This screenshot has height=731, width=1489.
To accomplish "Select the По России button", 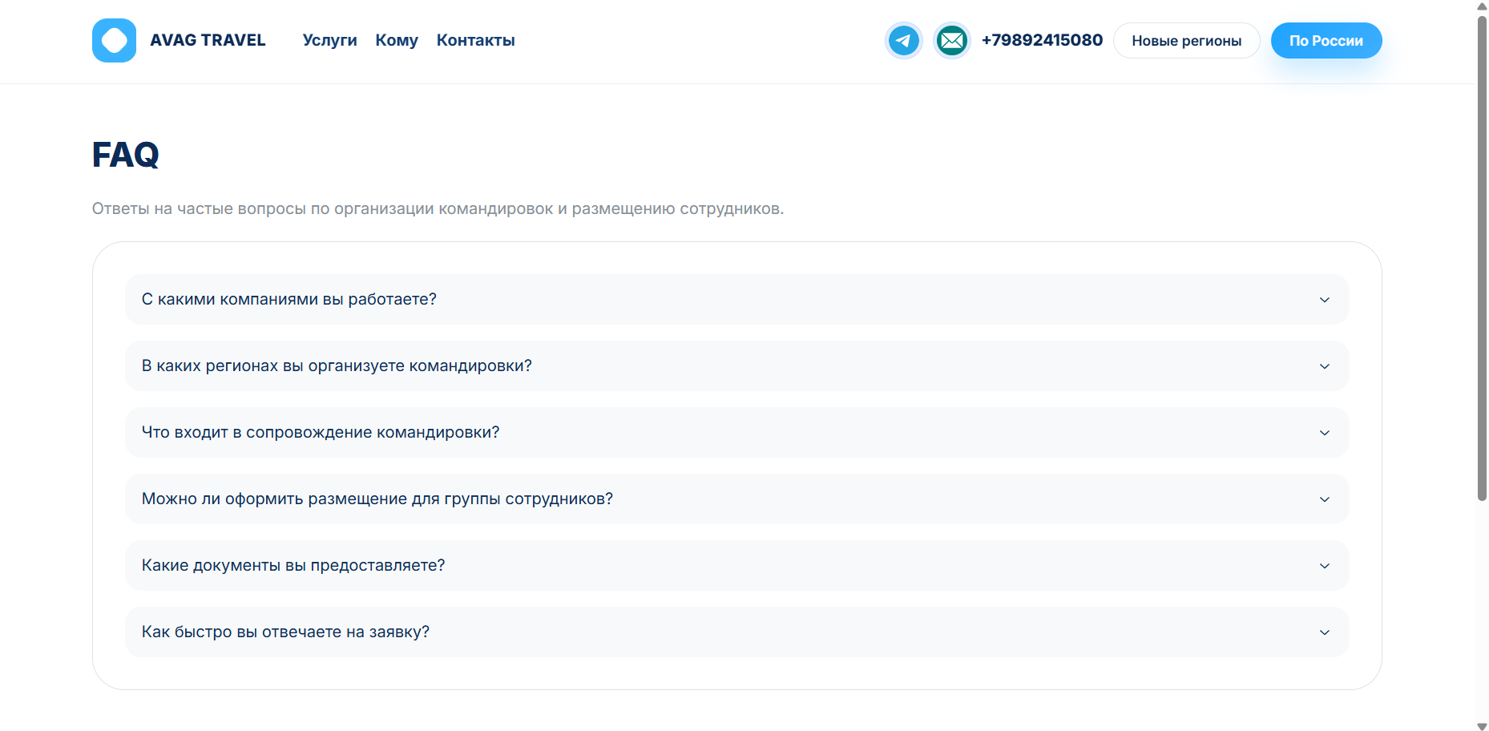I will click(x=1326, y=40).
